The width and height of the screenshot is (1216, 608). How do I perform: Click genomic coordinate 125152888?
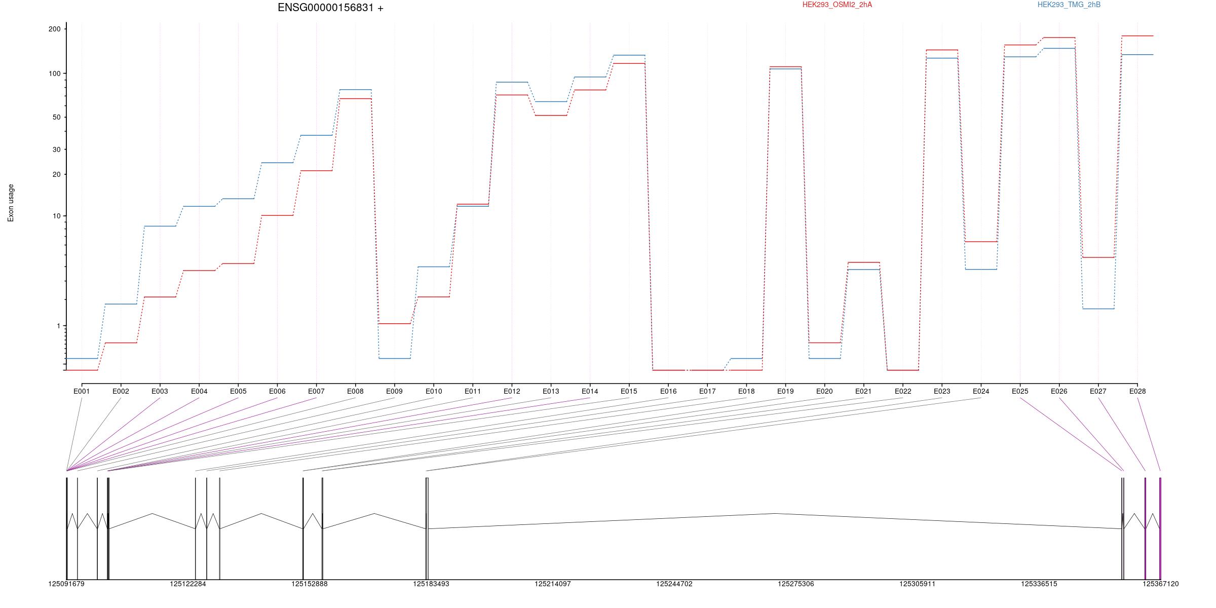[x=310, y=584]
